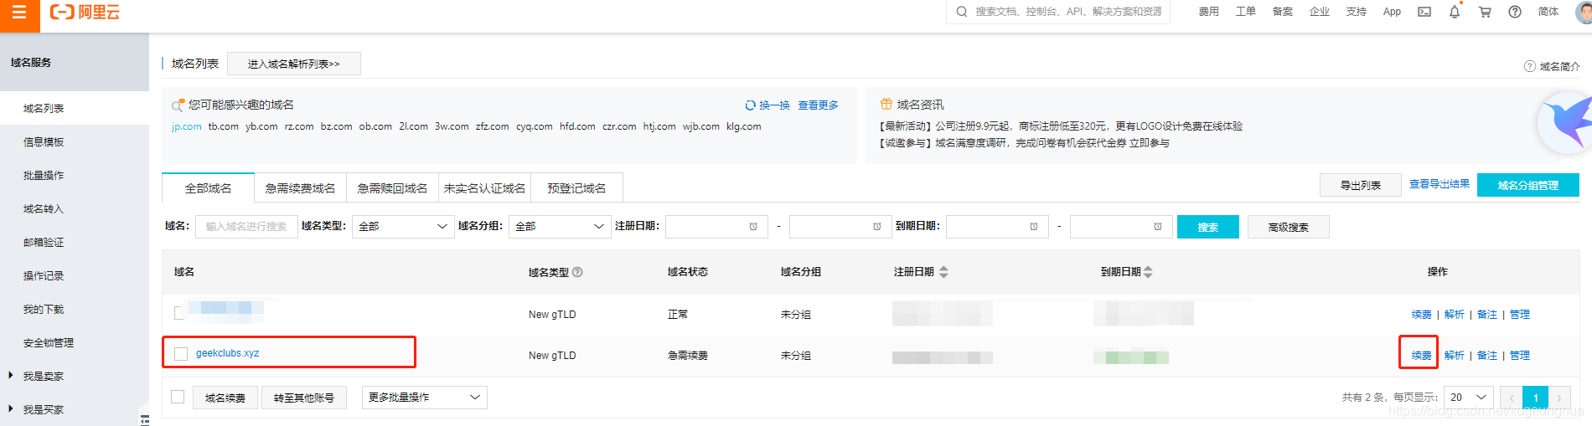Screen dimensions: 1592x426
Task: Click the refresh icon beside 换一换
Action: 750,105
